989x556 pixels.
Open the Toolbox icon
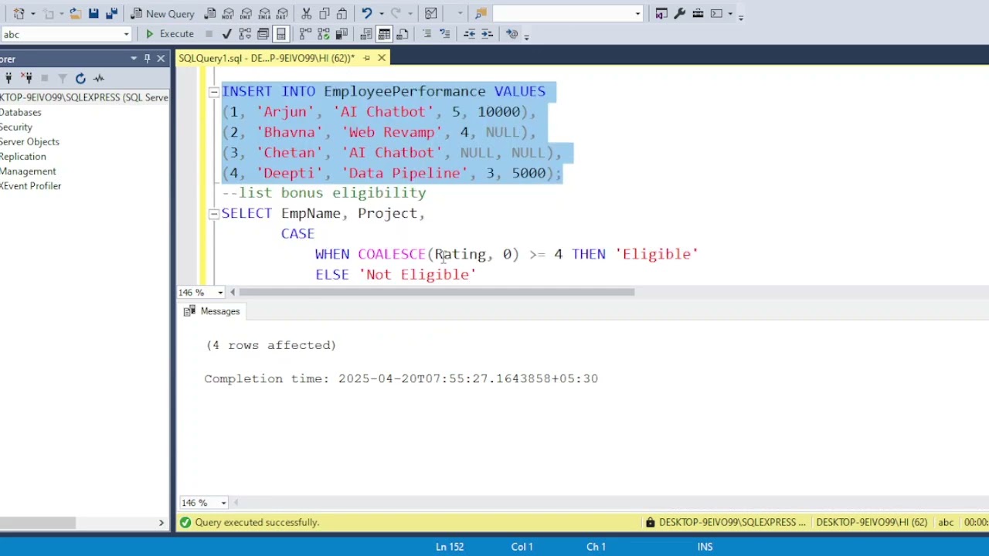[698, 13]
